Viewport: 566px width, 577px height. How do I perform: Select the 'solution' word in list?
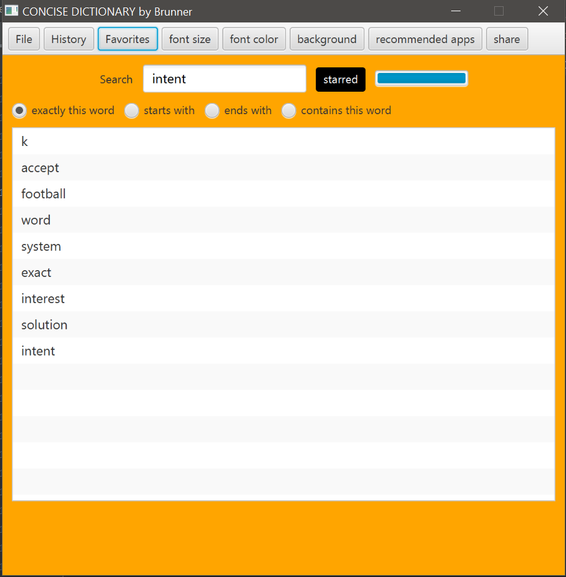(x=283, y=324)
